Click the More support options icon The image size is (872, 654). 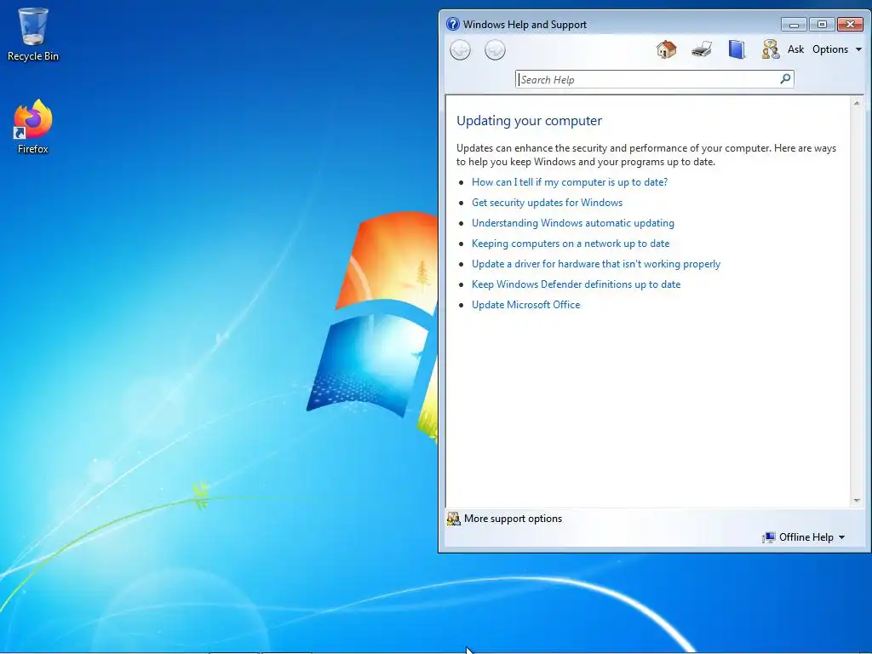[x=454, y=519]
